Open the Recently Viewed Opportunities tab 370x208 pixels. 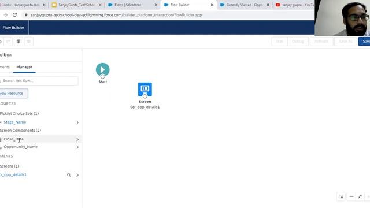[244, 5]
